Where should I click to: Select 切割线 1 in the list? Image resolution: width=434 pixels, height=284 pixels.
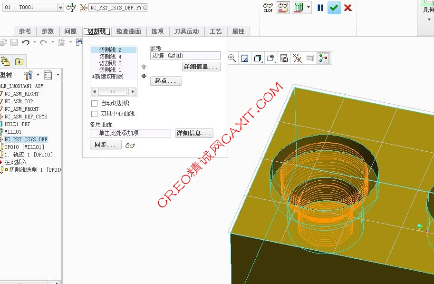click(114, 70)
